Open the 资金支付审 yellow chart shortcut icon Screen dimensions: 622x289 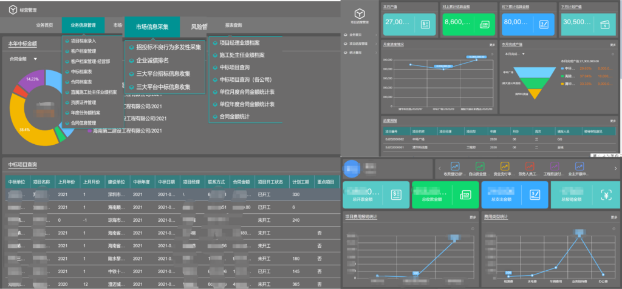(504, 165)
